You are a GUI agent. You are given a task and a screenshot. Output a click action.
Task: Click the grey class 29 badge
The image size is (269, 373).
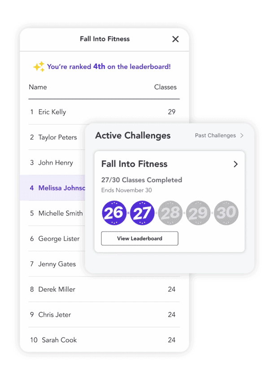pyautogui.click(x=198, y=213)
